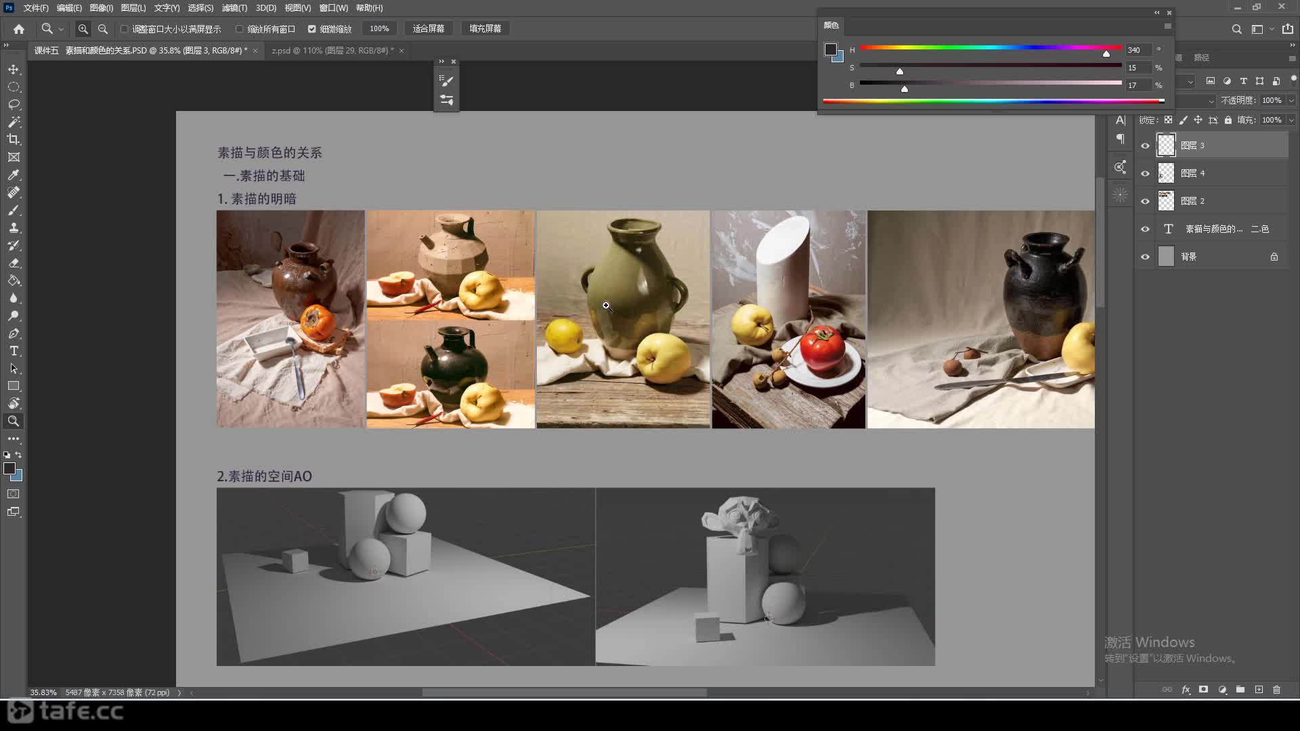Select the Background layer thumbnail
Screen dimensions: 1300x731
(x=1166, y=257)
